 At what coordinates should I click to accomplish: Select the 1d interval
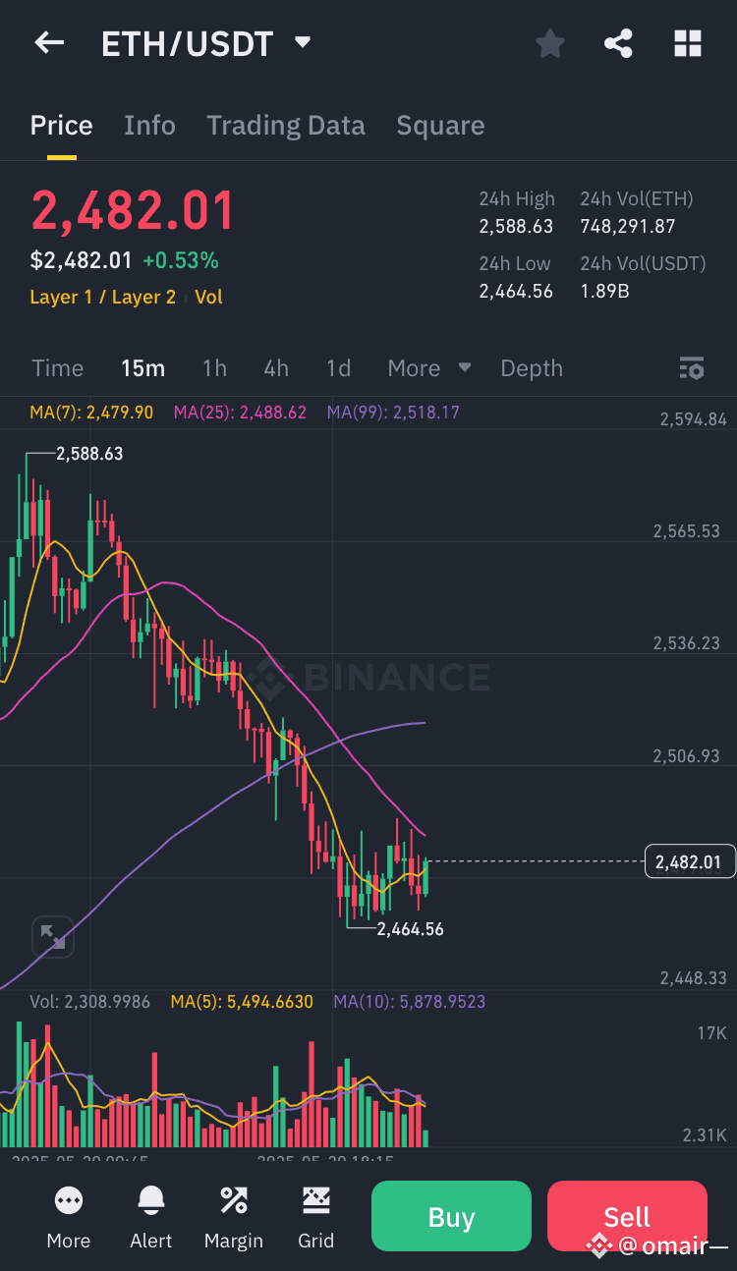338,368
